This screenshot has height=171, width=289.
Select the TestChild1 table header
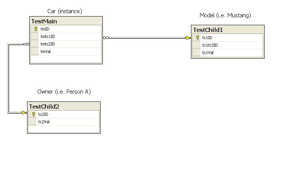coord(227,30)
